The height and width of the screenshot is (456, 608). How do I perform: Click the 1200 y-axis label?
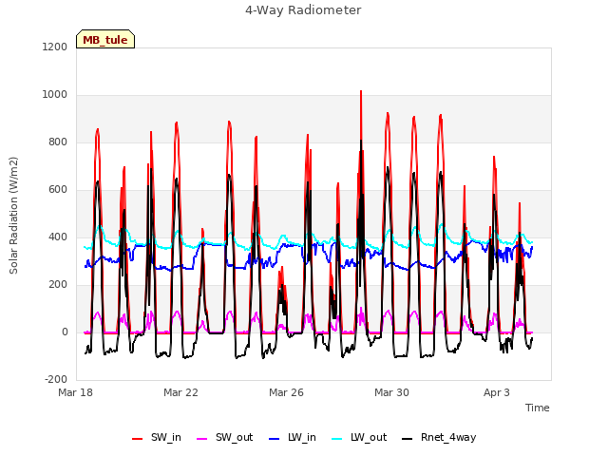pyautogui.click(x=55, y=47)
